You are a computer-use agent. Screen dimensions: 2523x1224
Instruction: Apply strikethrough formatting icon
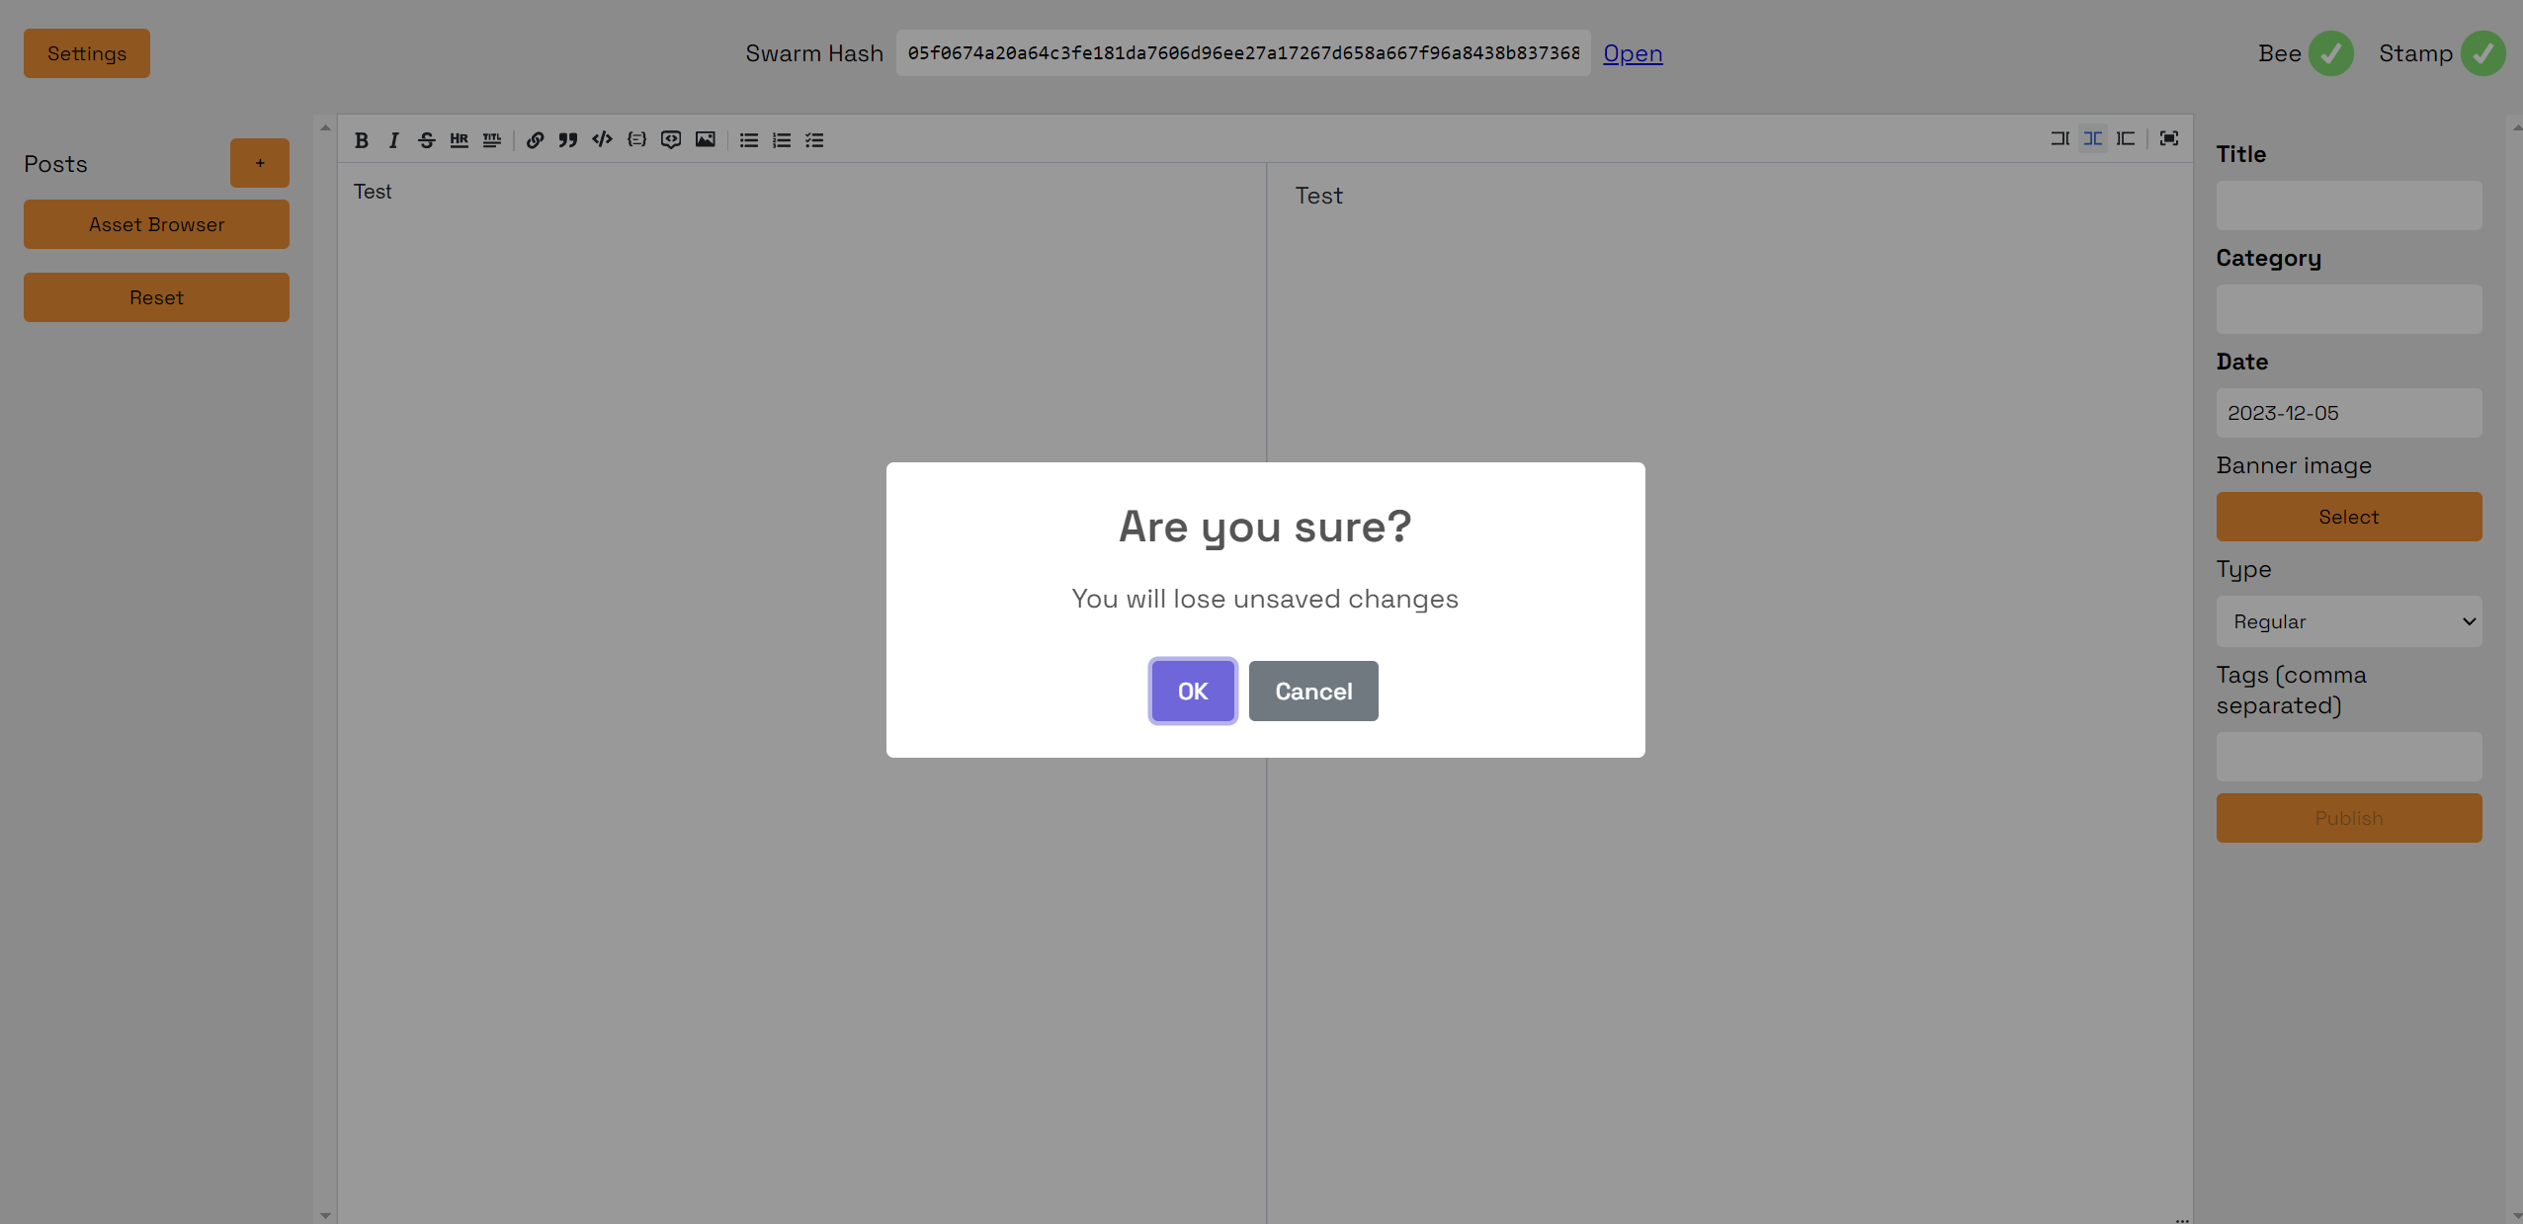(426, 140)
